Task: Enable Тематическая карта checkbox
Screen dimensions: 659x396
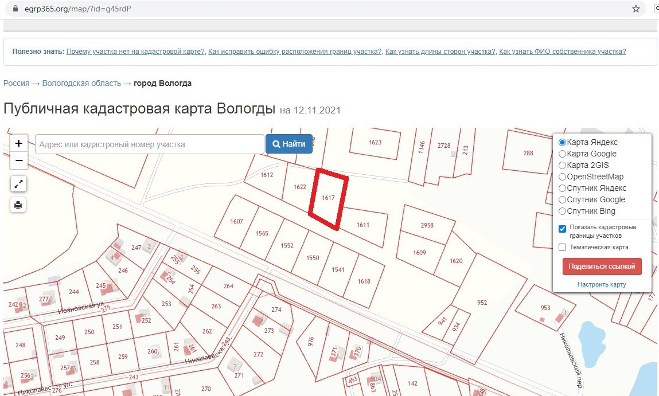Action: (x=563, y=248)
